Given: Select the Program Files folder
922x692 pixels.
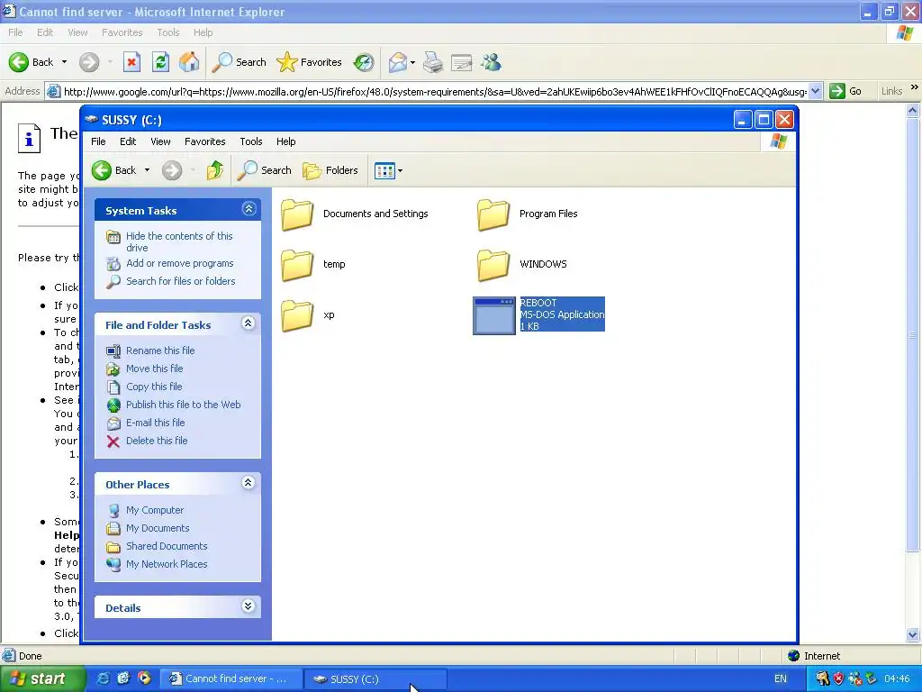Looking at the screenshot, I should pos(528,214).
